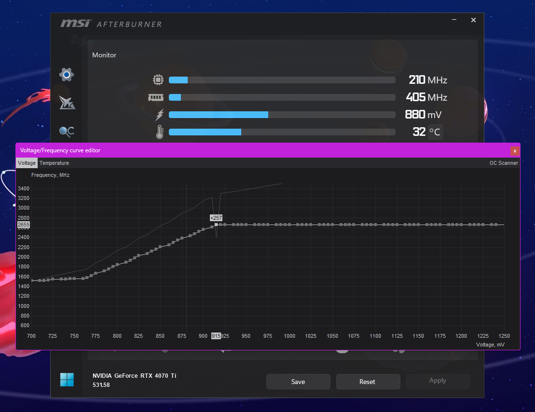Click the 32 °C temperature bar
The height and width of the screenshot is (412, 535).
[x=282, y=132]
